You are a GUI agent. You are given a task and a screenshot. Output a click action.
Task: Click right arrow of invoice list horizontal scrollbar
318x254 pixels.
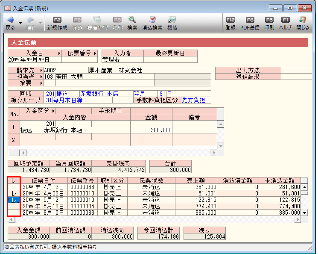pyautogui.click(x=298, y=219)
